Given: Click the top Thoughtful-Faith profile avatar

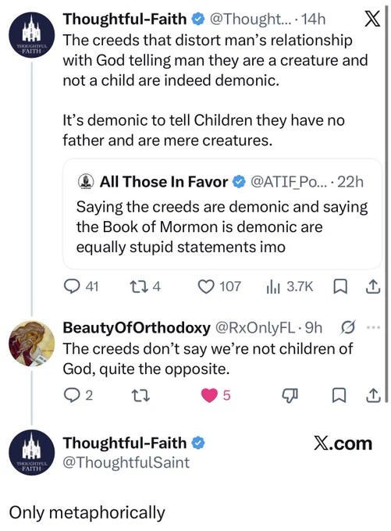Looking at the screenshot, I should point(31,35).
